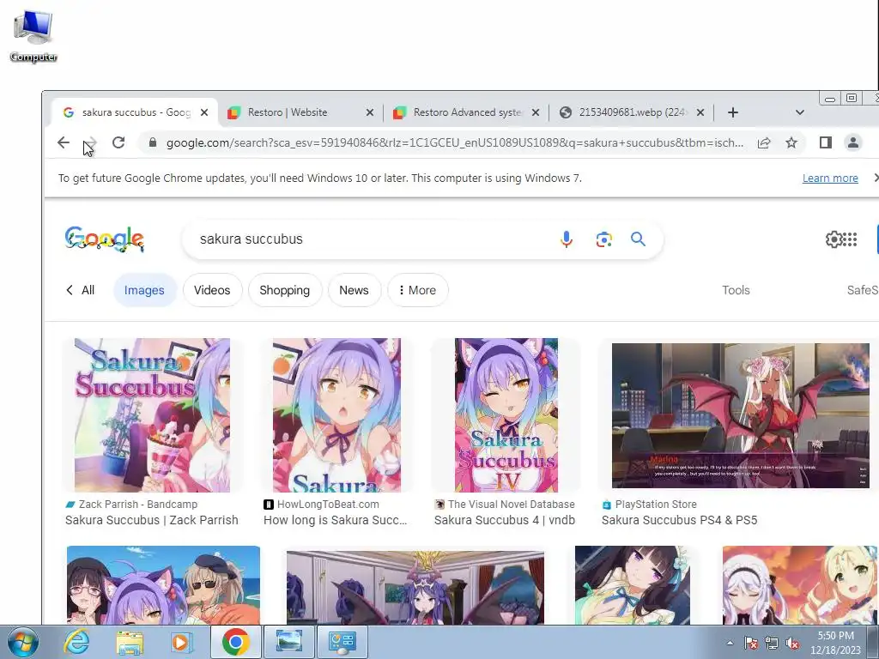The height and width of the screenshot is (659, 879).
Task: Open a new tab with plus button
Action: (x=733, y=112)
